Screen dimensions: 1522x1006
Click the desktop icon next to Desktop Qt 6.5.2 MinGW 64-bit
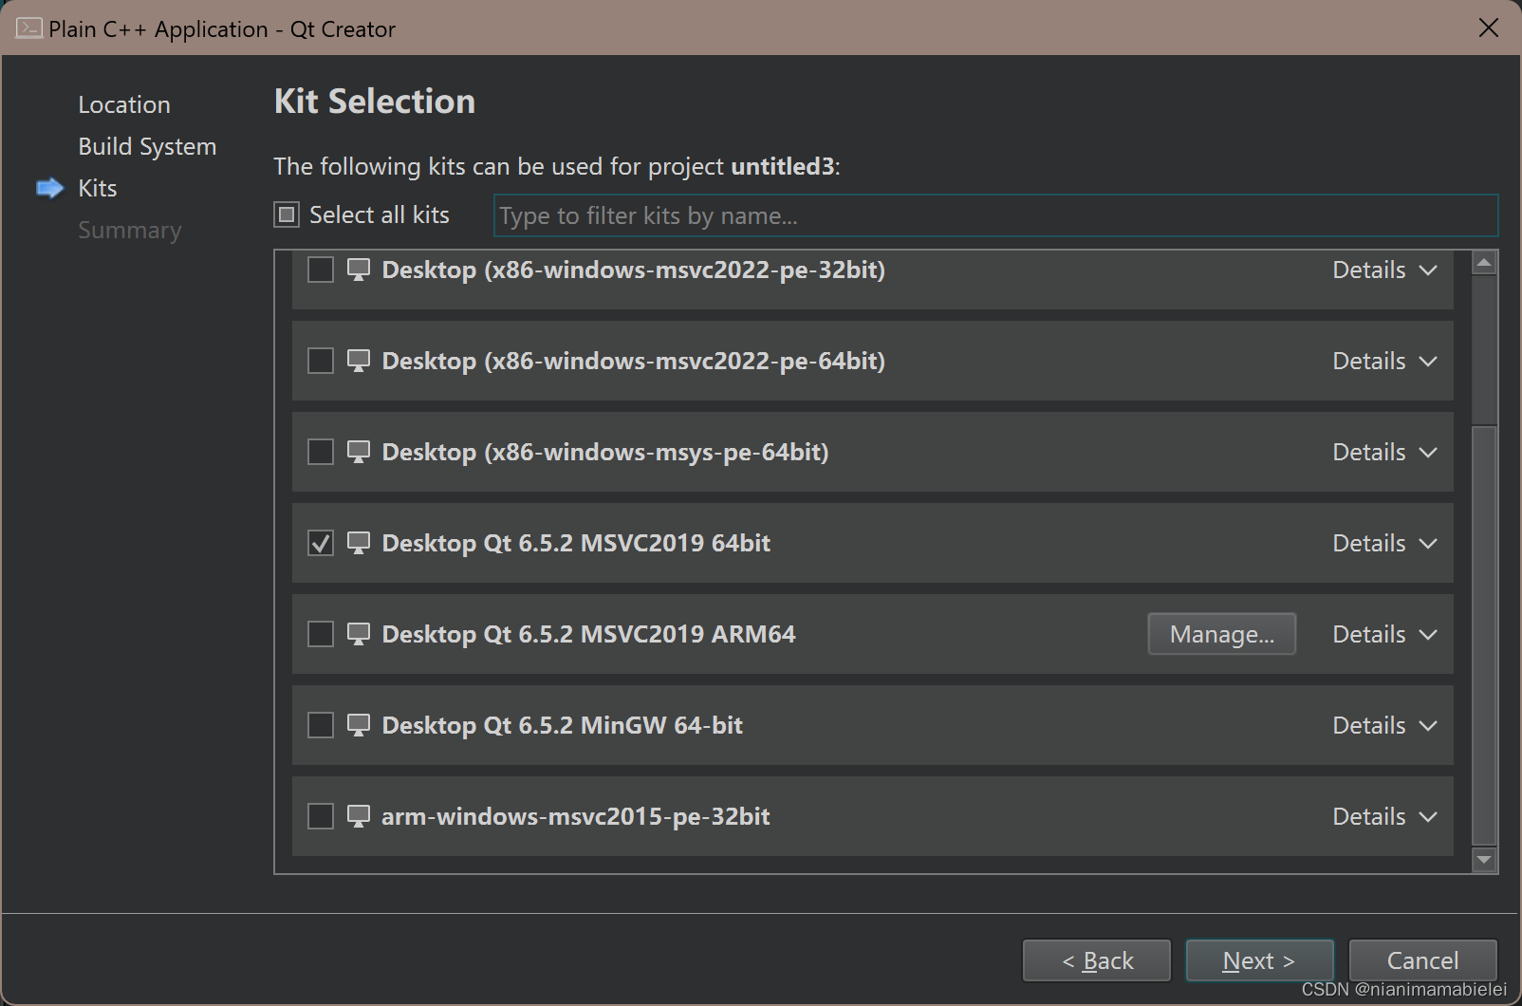(x=358, y=725)
